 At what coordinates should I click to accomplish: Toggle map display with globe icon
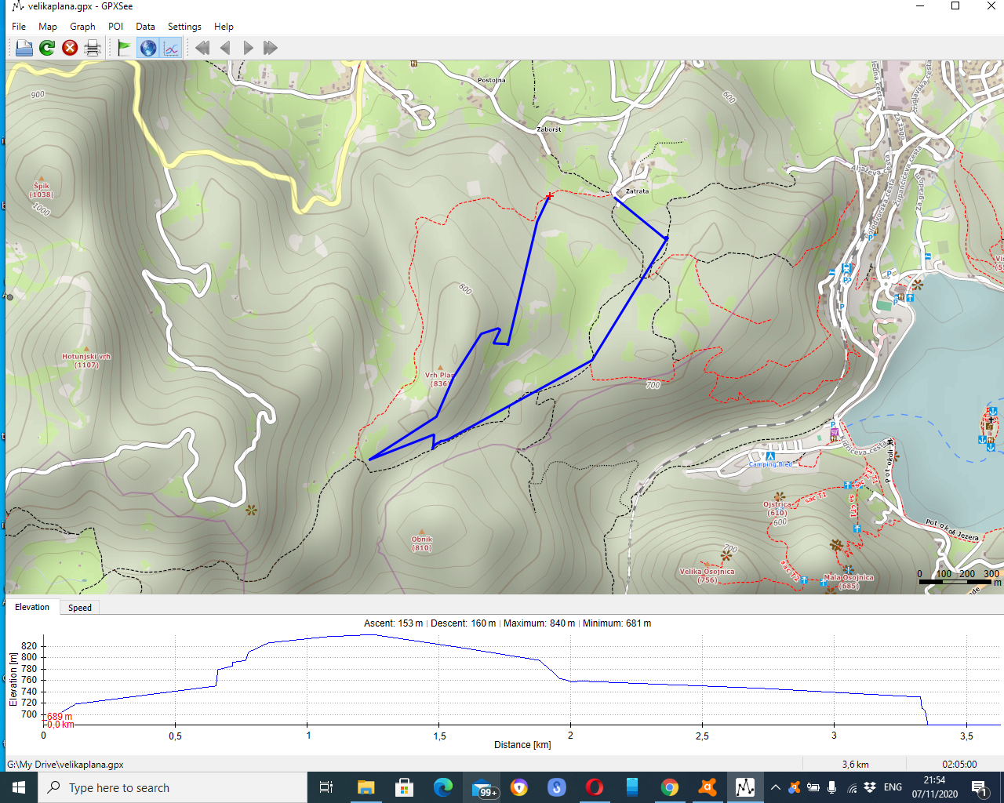147,48
